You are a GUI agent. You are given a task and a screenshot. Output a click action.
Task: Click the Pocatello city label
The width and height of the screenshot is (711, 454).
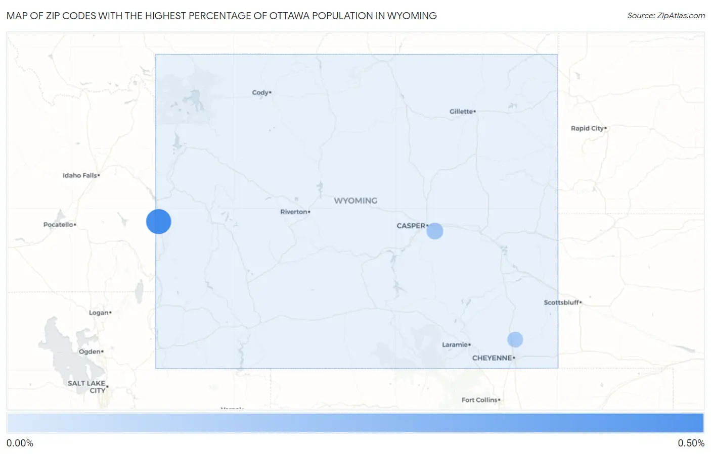[x=59, y=225]
